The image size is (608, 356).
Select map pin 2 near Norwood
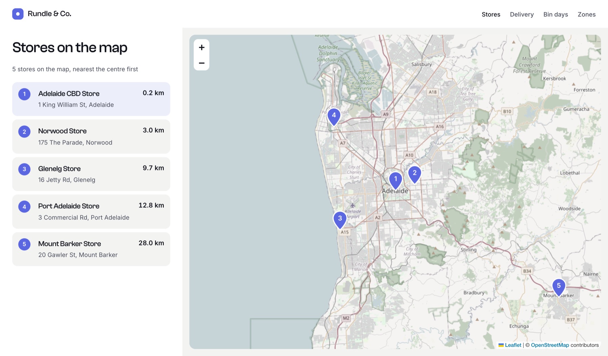(x=414, y=174)
